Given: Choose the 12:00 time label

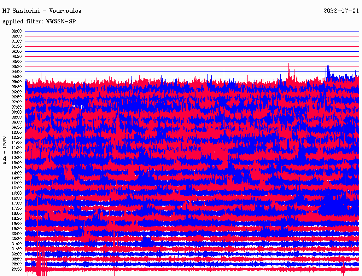Looking at the screenshot, I should (x=17, y=153).
